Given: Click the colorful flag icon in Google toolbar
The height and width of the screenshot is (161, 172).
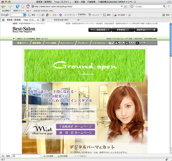Looking at the screenshot, I should pyautogui.click(x=47, y=15).
